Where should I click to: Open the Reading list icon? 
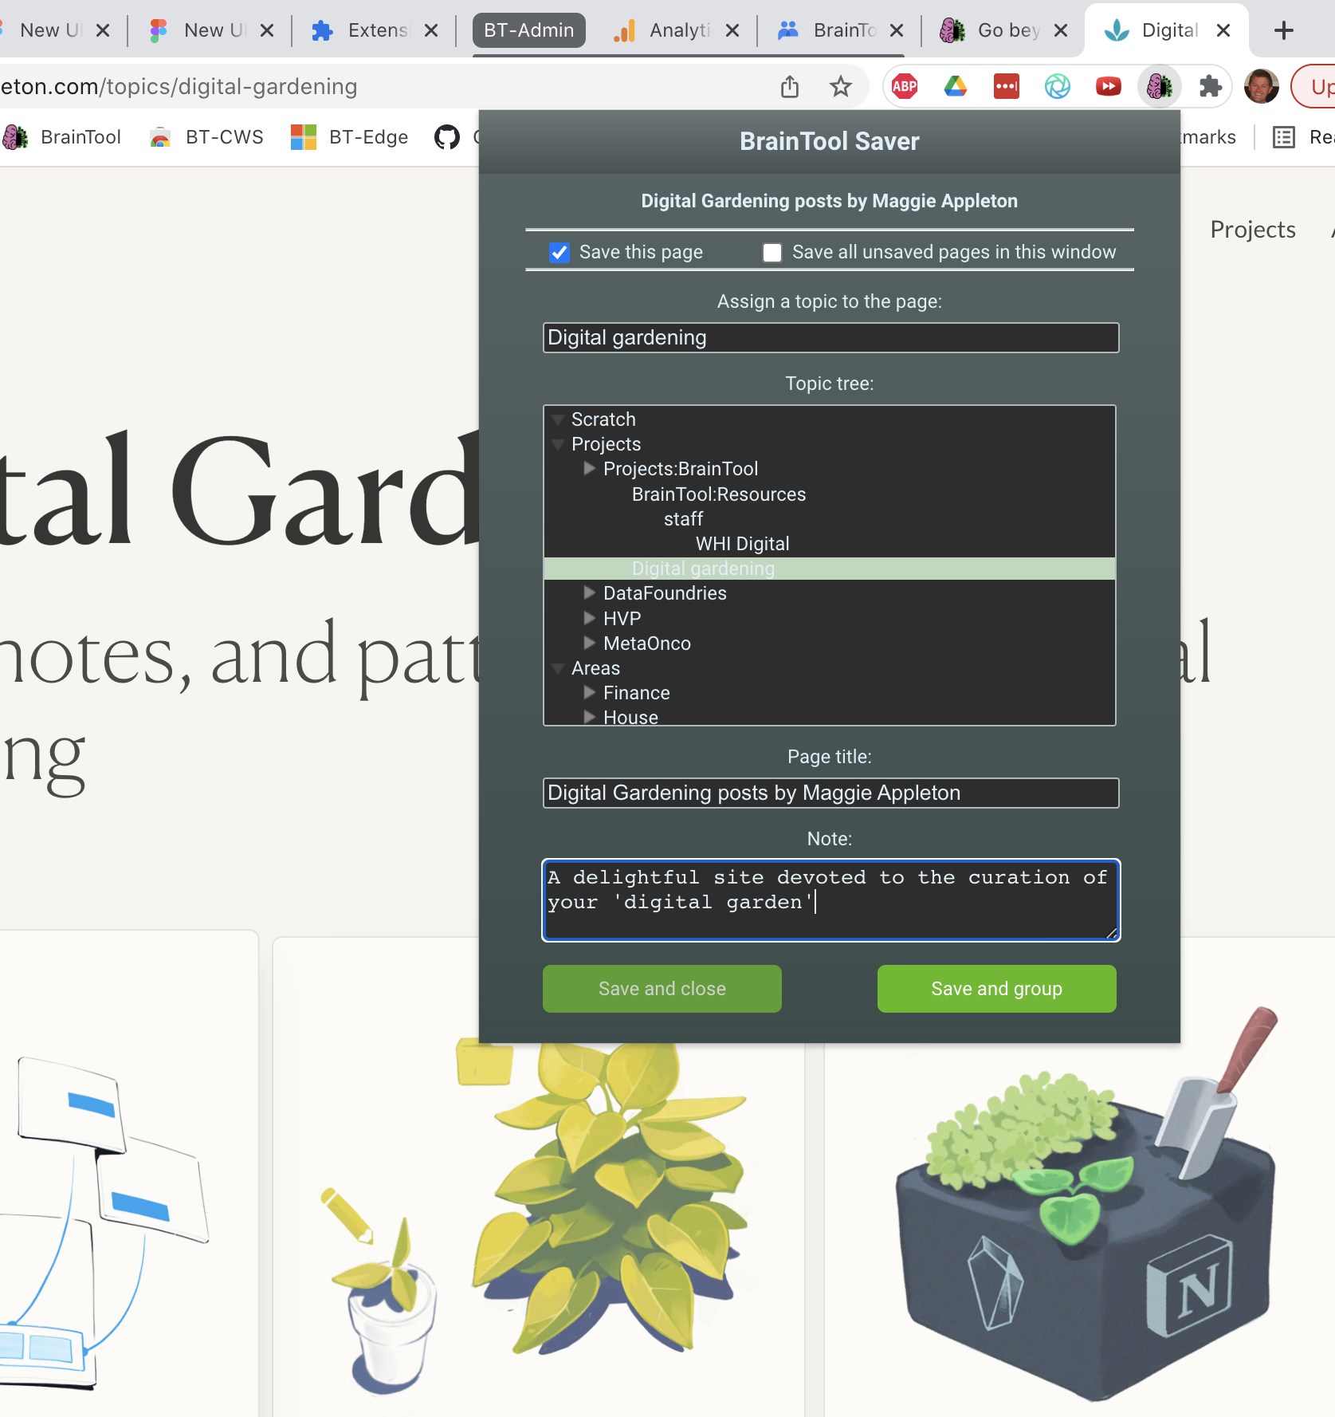pos(1284,137)
